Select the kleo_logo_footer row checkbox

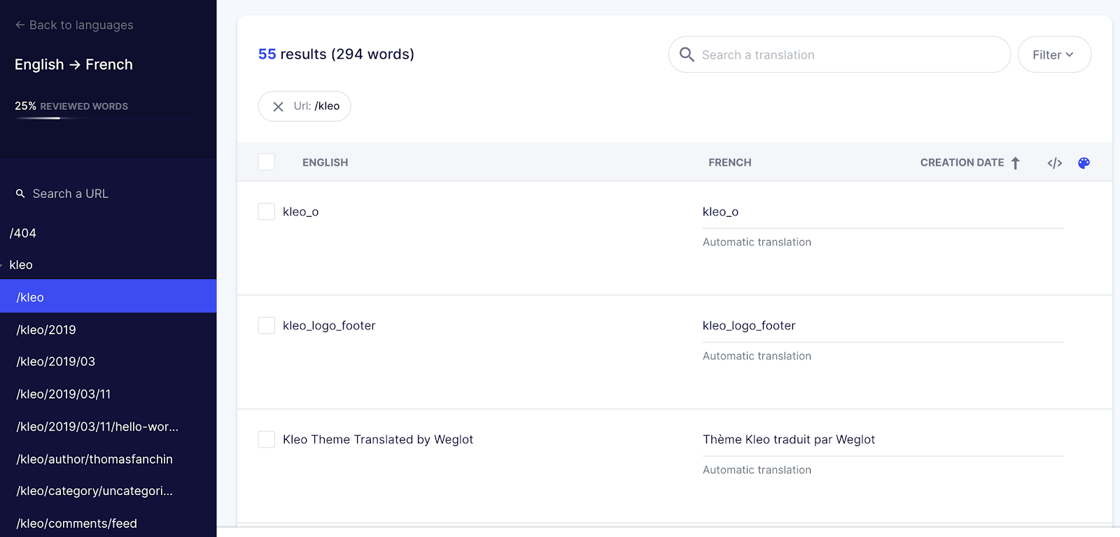tap(267, 326)
